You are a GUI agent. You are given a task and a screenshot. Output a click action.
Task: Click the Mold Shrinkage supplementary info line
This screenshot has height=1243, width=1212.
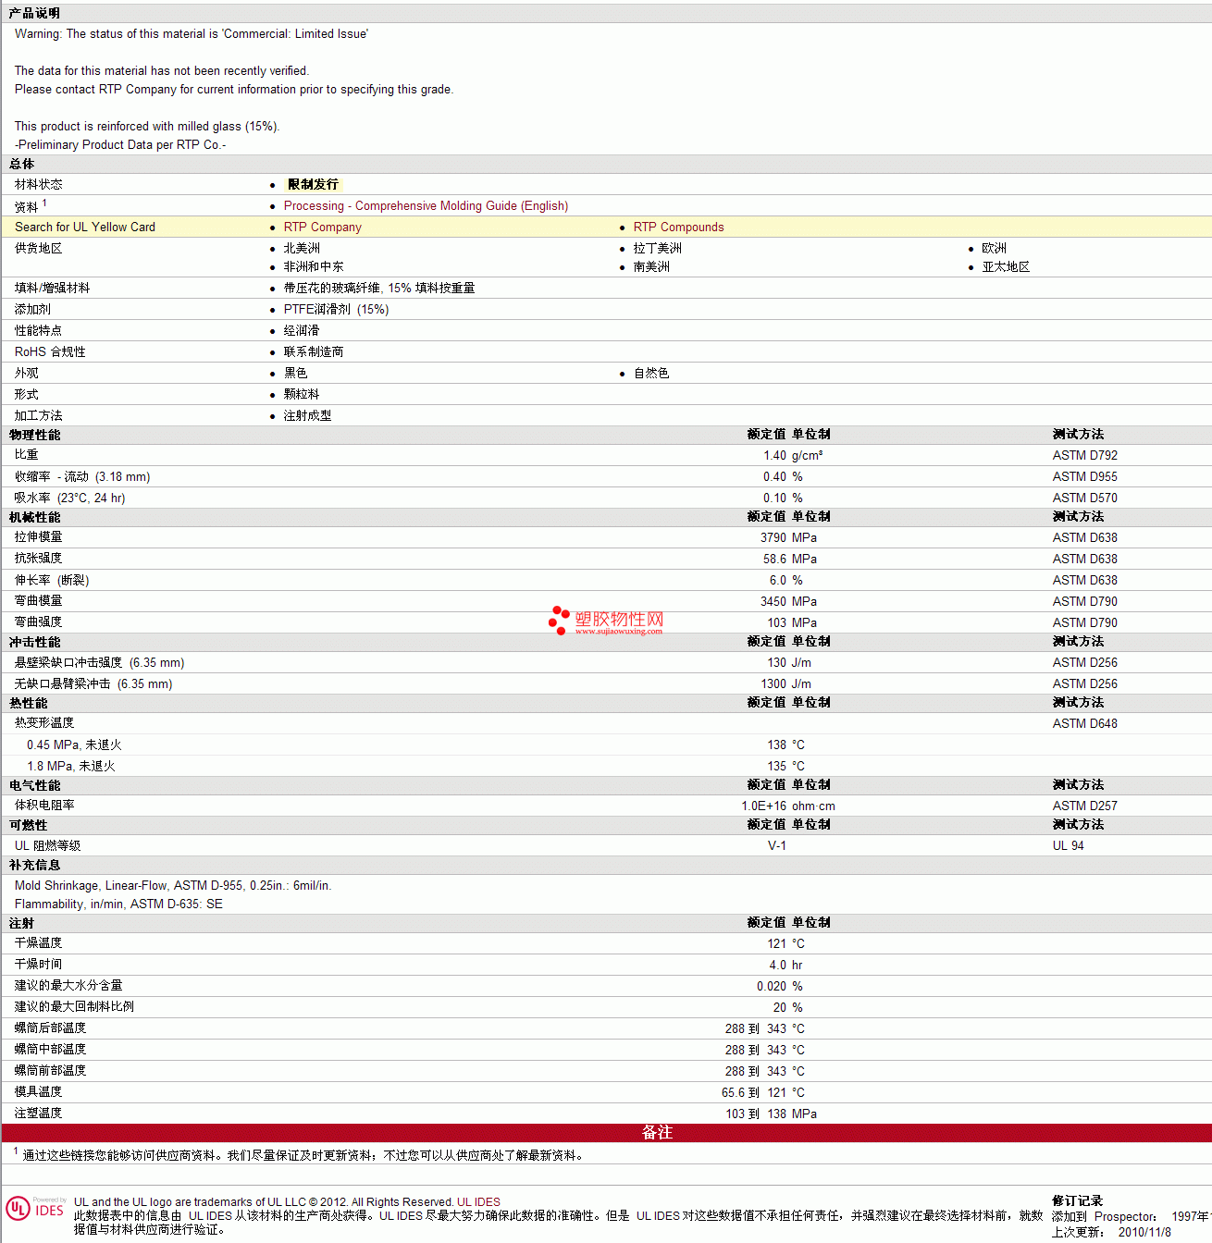(x=173, y=886)
